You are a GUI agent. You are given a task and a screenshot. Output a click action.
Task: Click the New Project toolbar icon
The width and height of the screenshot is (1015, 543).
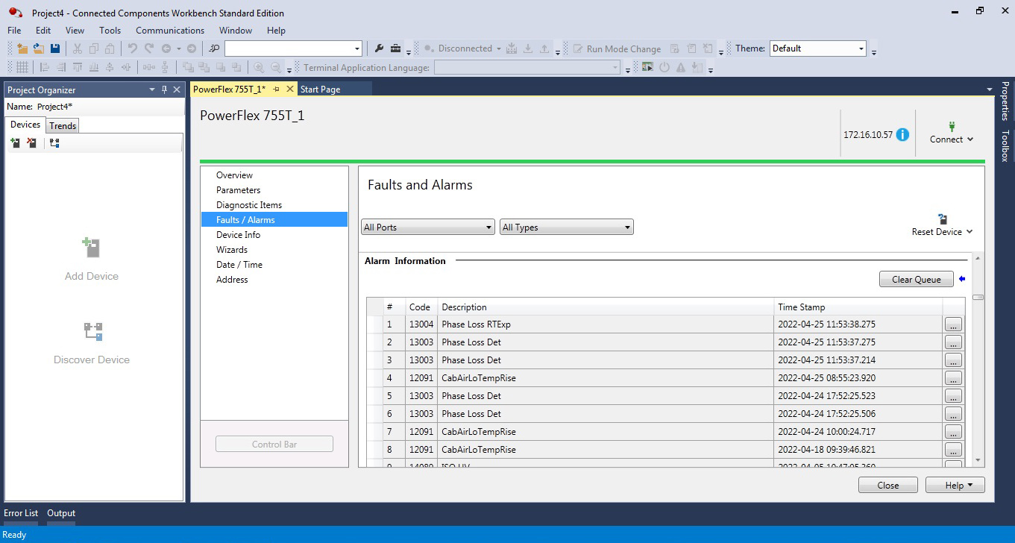coord(22,48)
